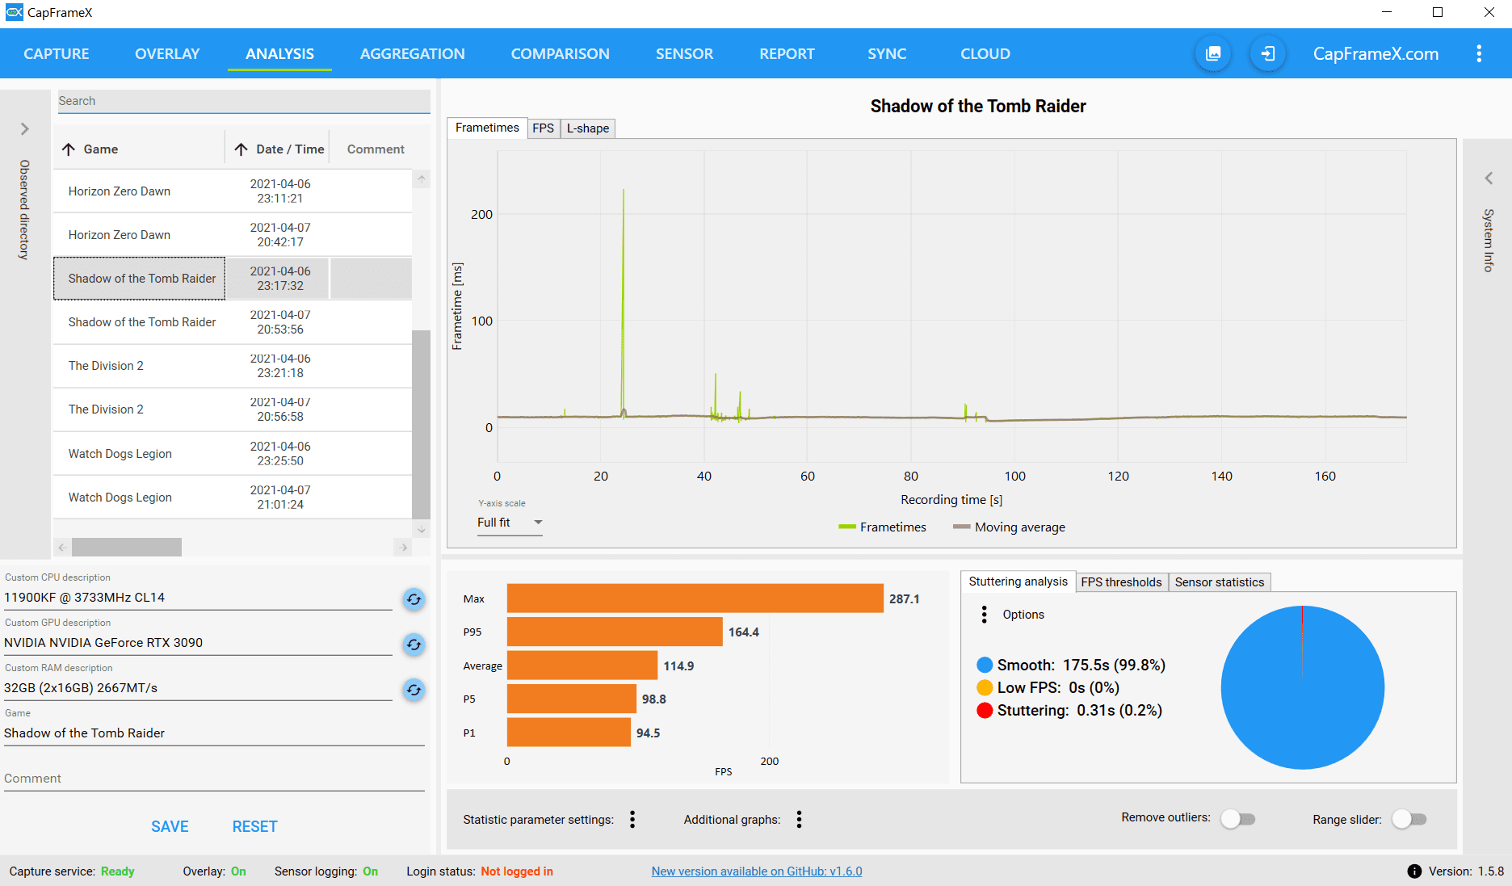Open stuttering analysis Options menu

[984, 615]
